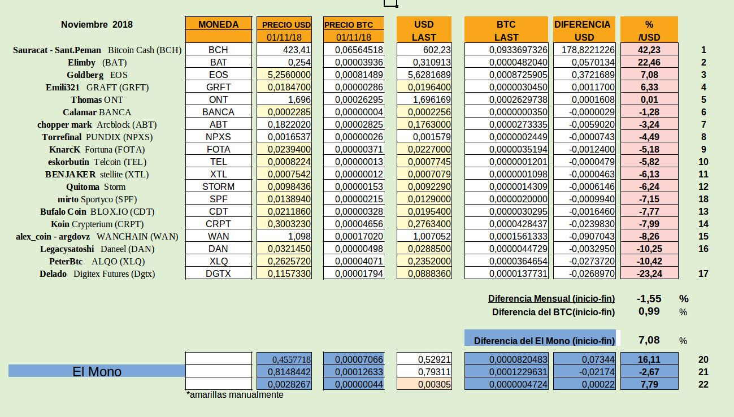The image size is (734, 417).
Task: Click the EOS coin cell
Action: tap(219, 75)
